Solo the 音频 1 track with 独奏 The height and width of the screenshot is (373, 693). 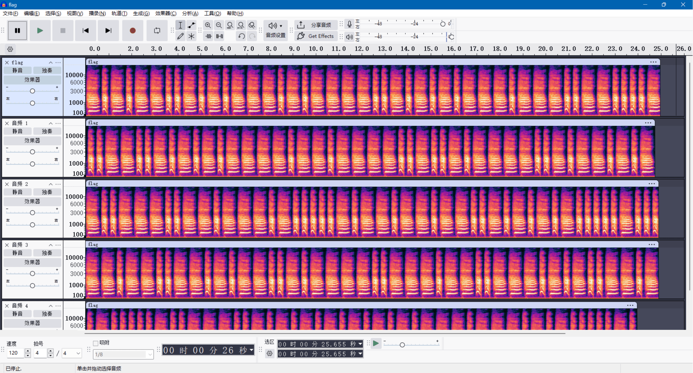[47, 131]
